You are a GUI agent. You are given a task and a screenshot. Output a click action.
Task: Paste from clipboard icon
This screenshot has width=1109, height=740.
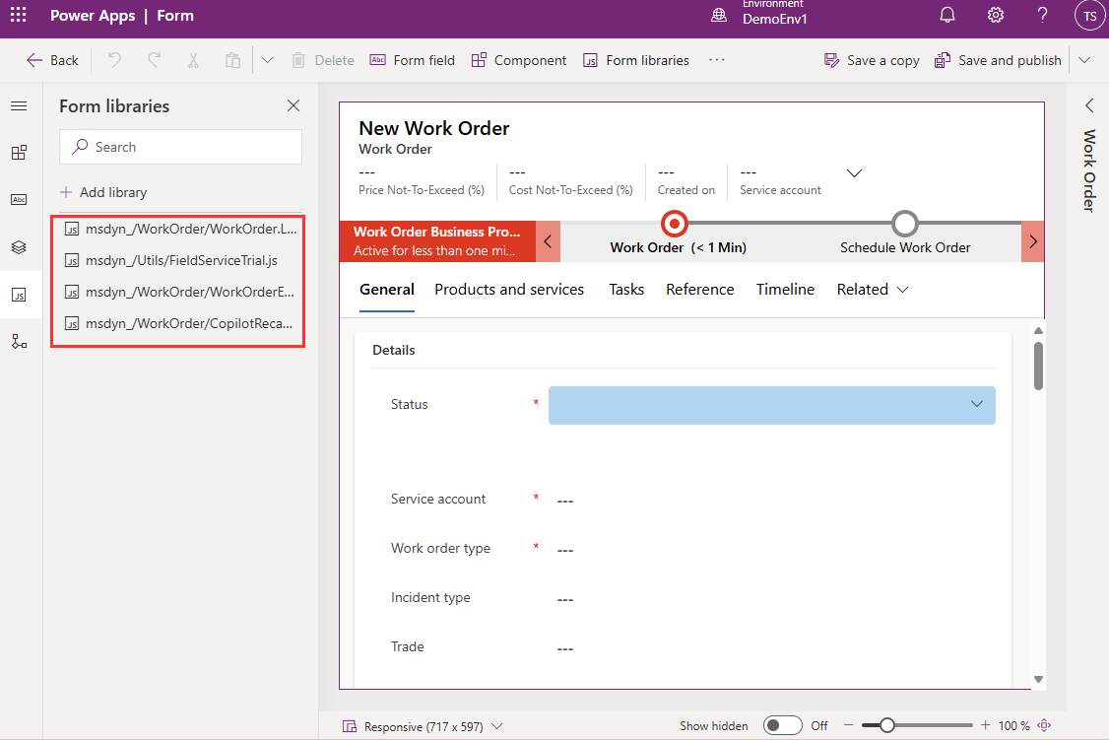(232, 60)
